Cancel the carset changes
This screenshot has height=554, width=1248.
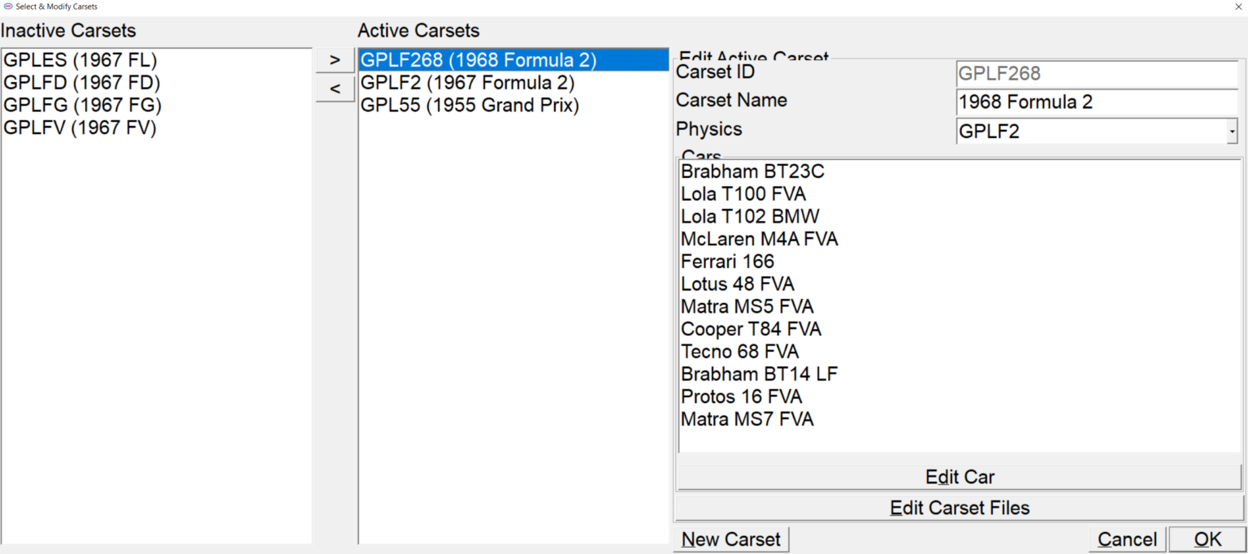pos(1126,539)
